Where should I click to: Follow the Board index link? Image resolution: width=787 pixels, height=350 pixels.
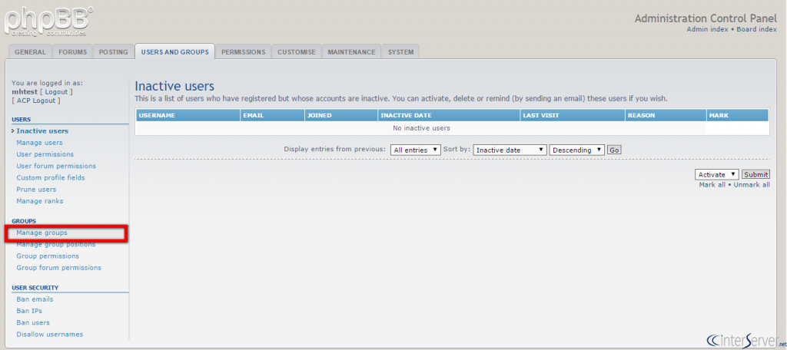tap(757, 29)
